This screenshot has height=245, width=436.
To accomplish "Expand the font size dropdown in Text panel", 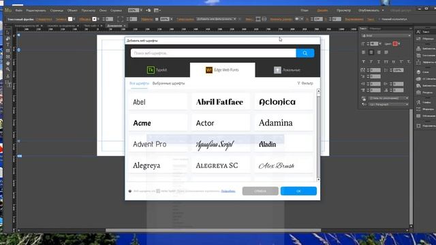I will [380, 44].
